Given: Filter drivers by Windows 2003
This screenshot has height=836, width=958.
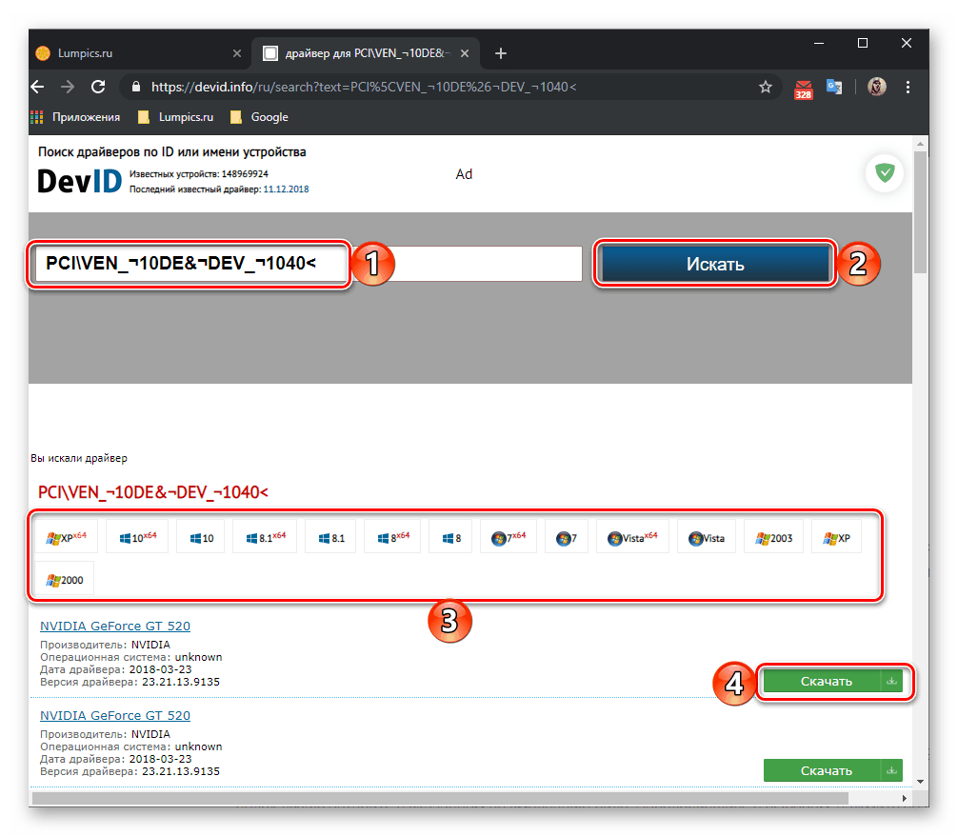Looking at the screenshot, I should pos(773,538).
